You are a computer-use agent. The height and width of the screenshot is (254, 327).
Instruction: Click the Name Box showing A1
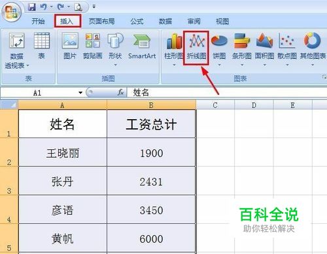(x=39, y=93)
